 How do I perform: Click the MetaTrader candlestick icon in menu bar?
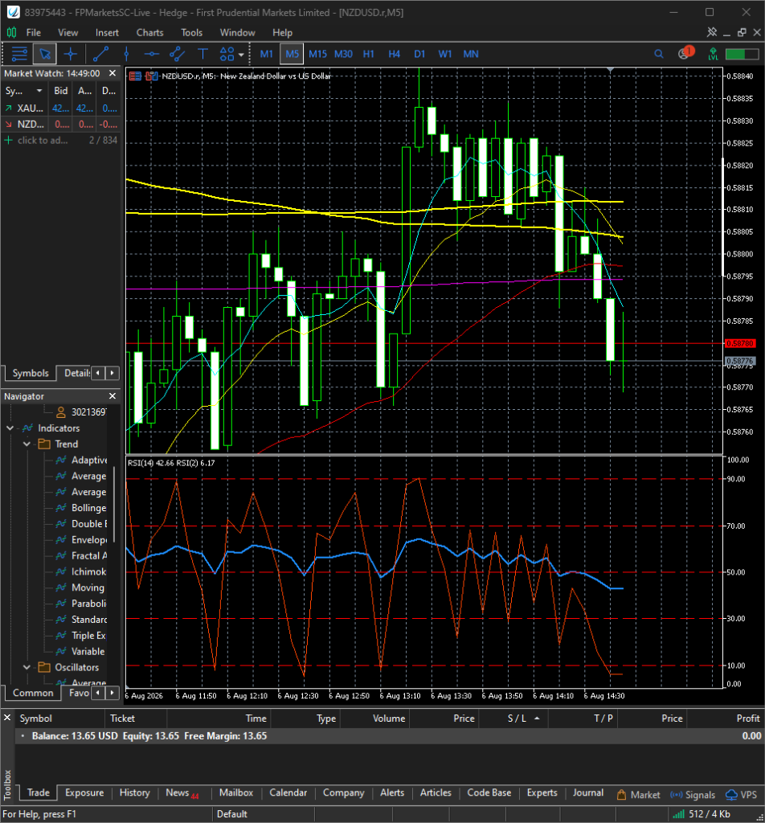click(x=11, y=32)
